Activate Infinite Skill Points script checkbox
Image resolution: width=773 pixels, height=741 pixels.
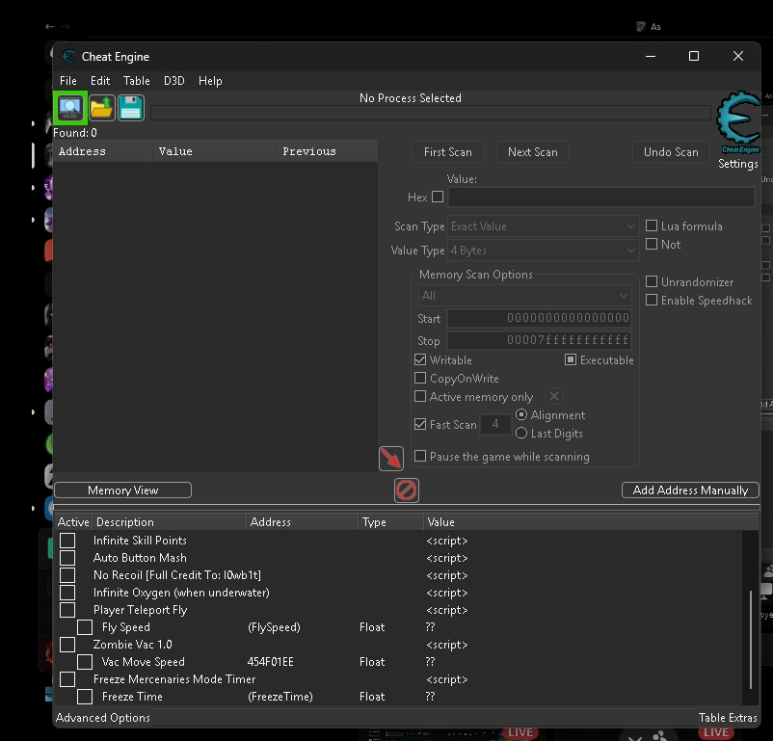click(x=67, y=541)
